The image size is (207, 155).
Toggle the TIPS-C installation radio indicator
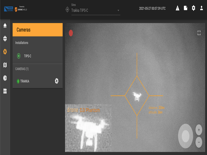[19, 56]
